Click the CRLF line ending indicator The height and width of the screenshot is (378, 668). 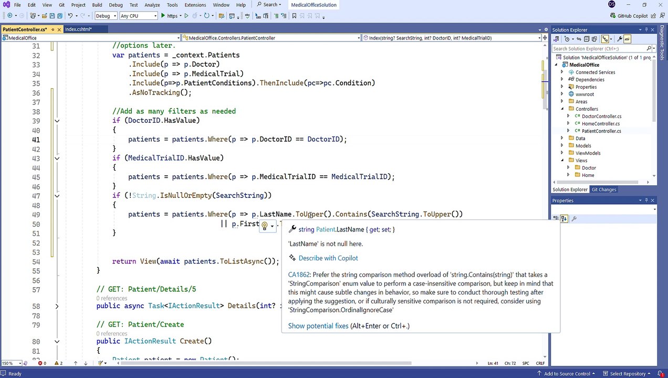tap(540, 363)
